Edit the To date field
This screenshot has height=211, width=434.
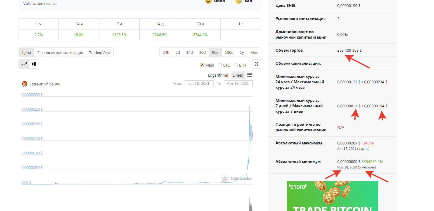pos(238,83)
